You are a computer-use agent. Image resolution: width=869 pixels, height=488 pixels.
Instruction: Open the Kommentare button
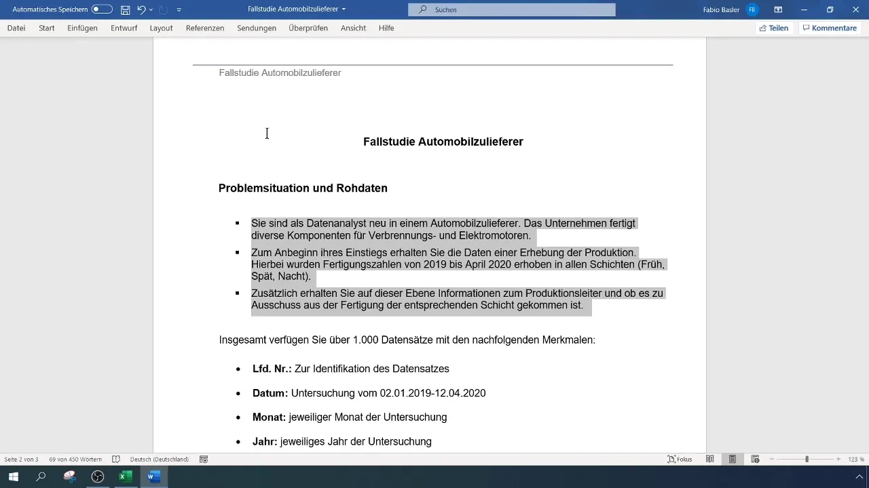pos(830,28)
